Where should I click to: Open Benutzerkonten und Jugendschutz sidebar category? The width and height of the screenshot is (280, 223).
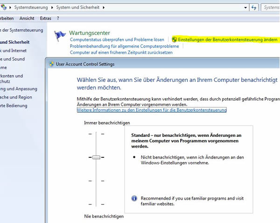pos(11,79)
